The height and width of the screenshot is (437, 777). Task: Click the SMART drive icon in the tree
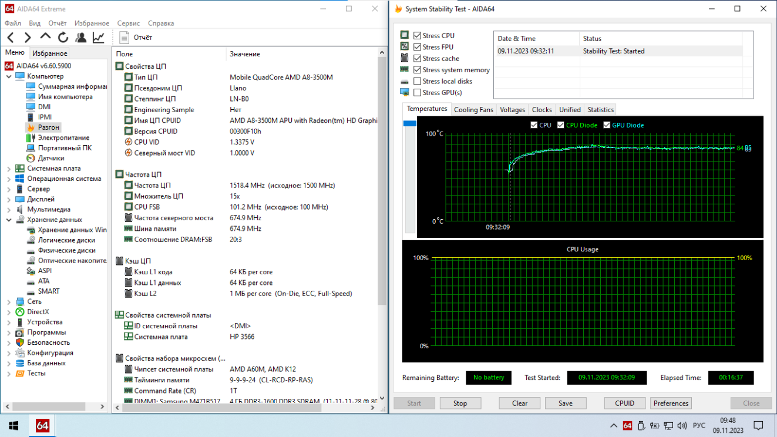[x=31, y=291]
